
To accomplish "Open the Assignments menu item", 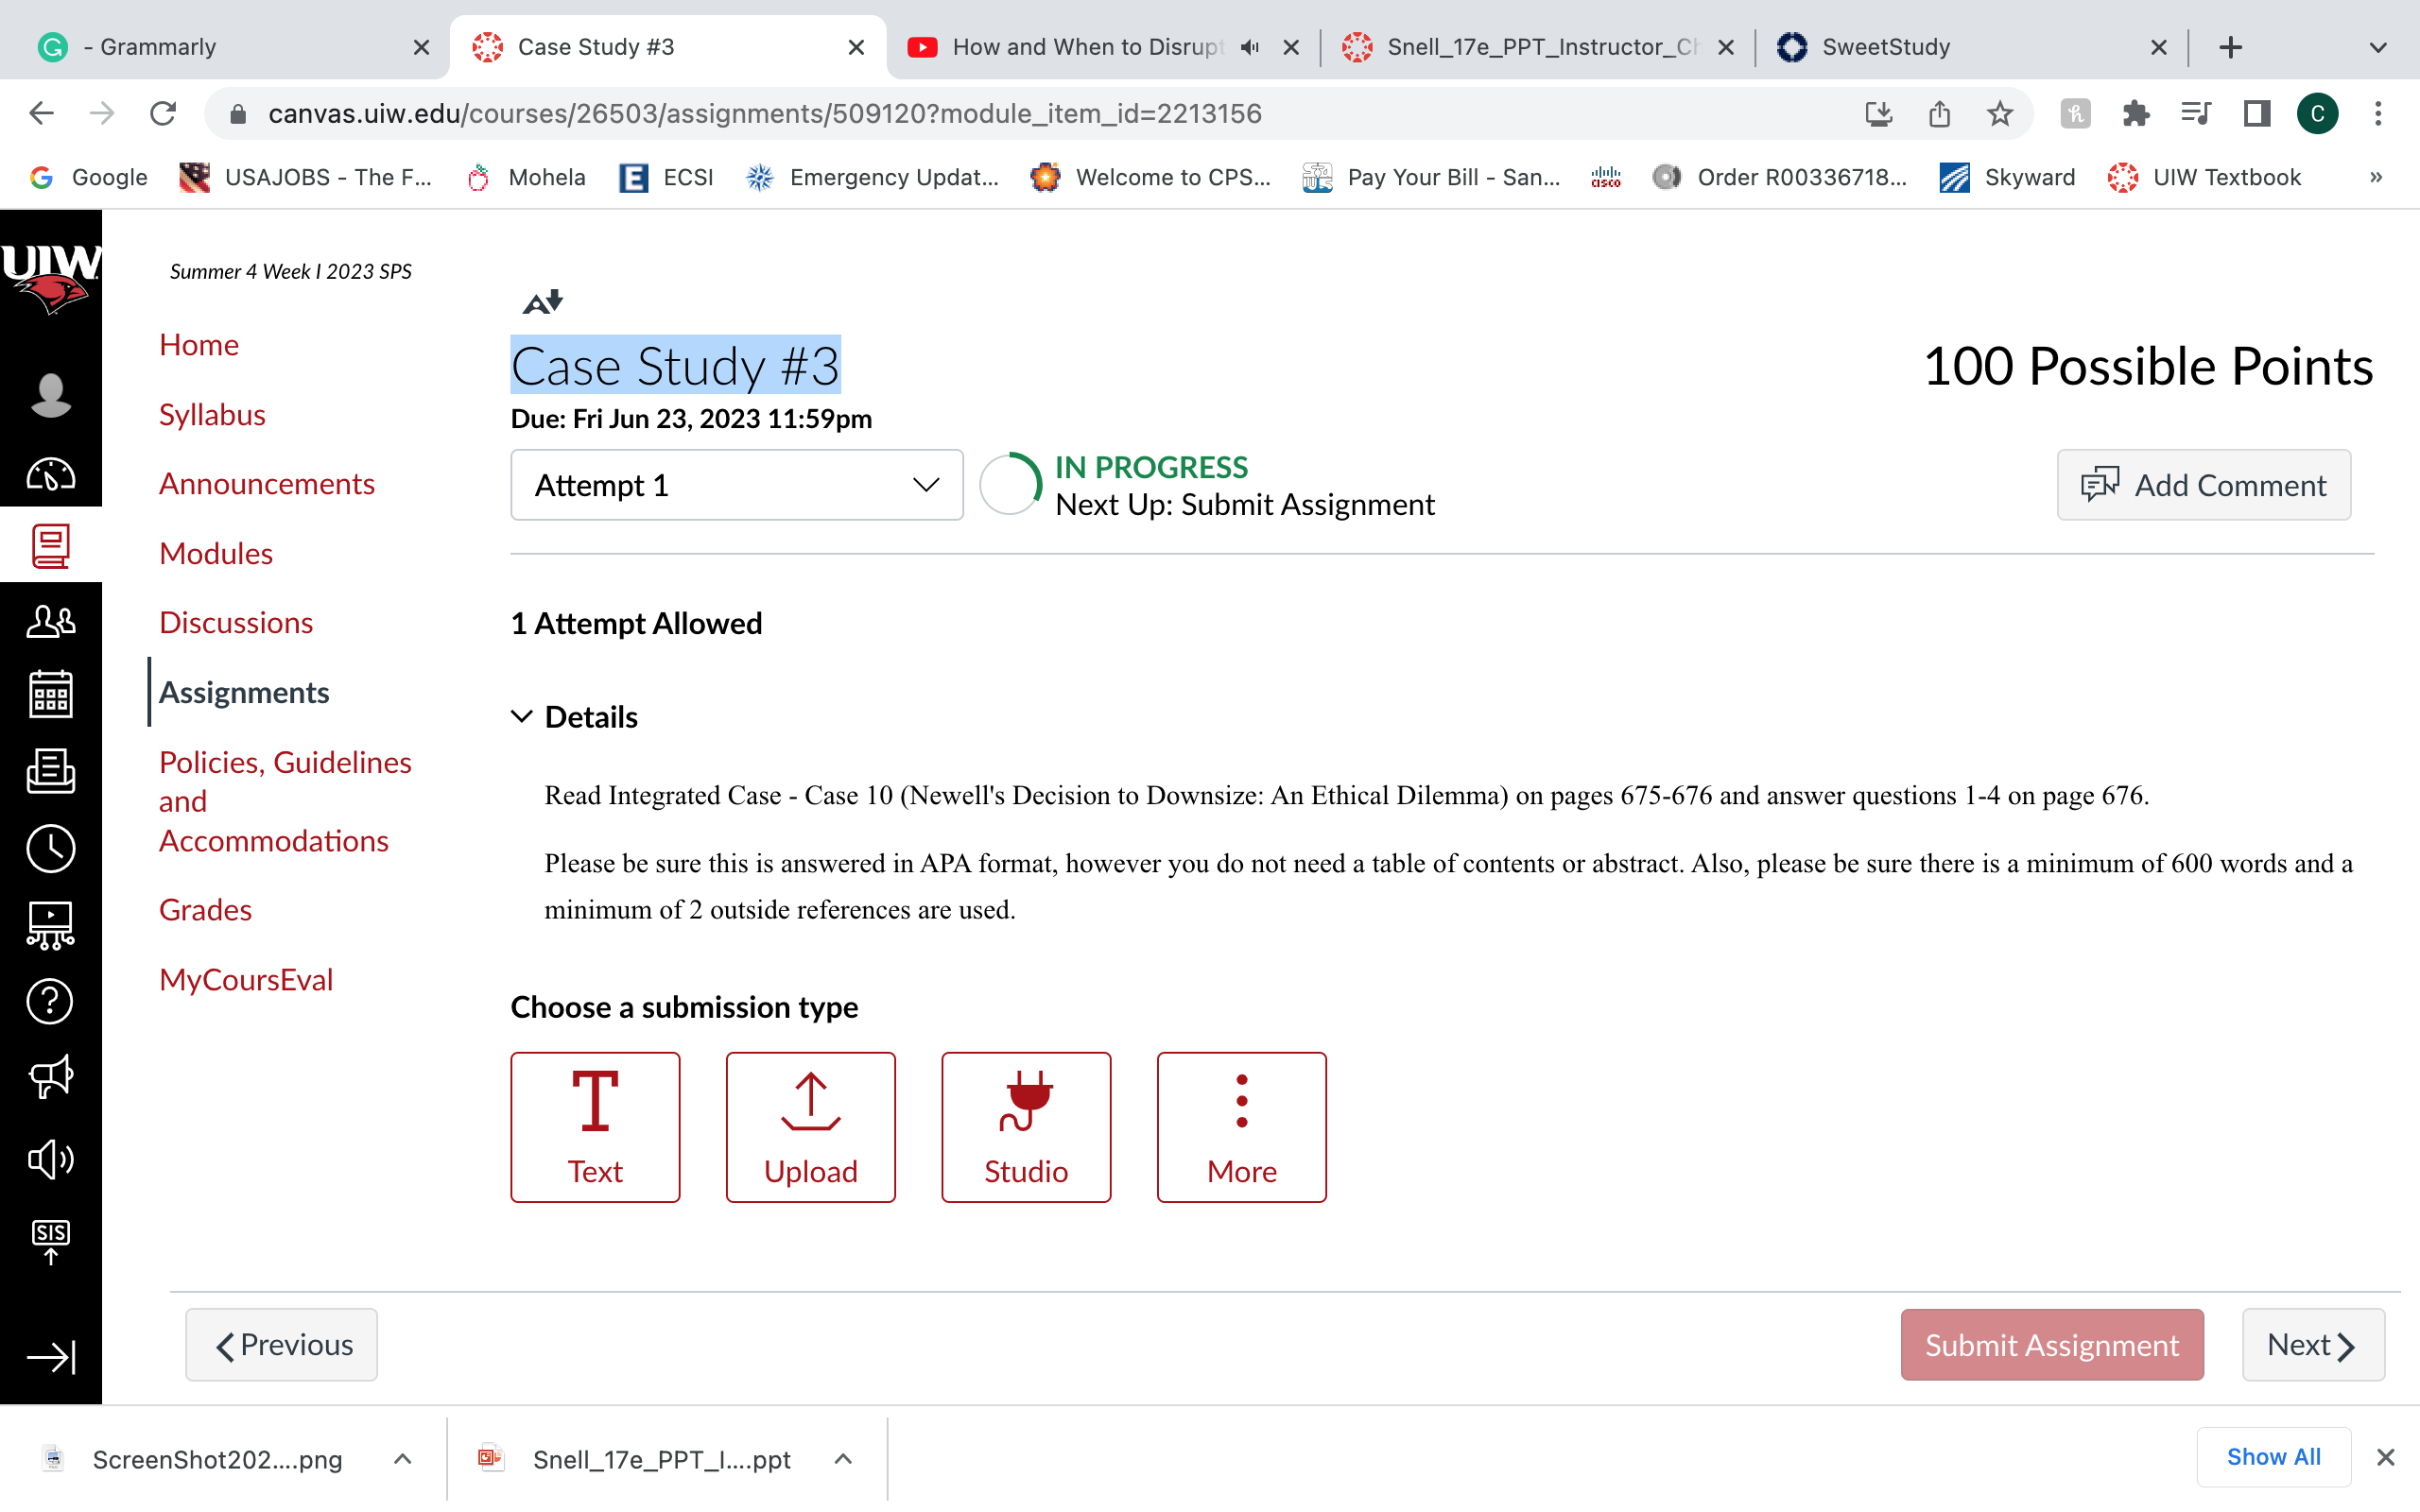I will pos(244,692).
